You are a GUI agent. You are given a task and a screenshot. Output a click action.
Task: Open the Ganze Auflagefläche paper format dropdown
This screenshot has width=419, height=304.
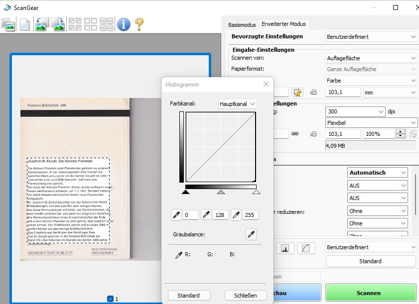pos(371,69)
